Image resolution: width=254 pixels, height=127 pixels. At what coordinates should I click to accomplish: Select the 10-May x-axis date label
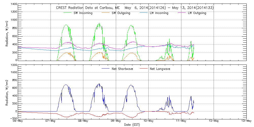point(148,121)
